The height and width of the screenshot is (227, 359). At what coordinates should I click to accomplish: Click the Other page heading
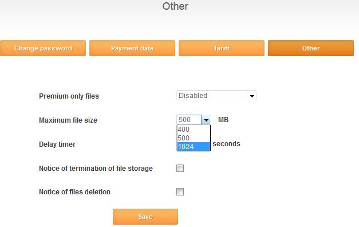(175, 6)
